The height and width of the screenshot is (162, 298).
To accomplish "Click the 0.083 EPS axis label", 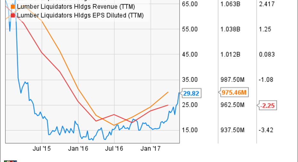I will [x=267, y=54].
